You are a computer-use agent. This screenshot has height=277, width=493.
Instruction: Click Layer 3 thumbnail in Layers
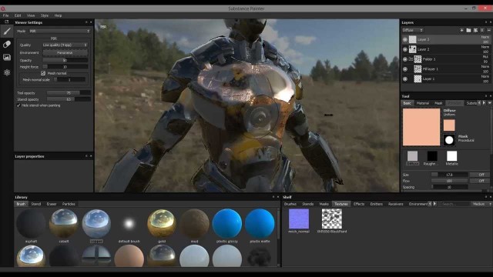(x=413, y=39)
